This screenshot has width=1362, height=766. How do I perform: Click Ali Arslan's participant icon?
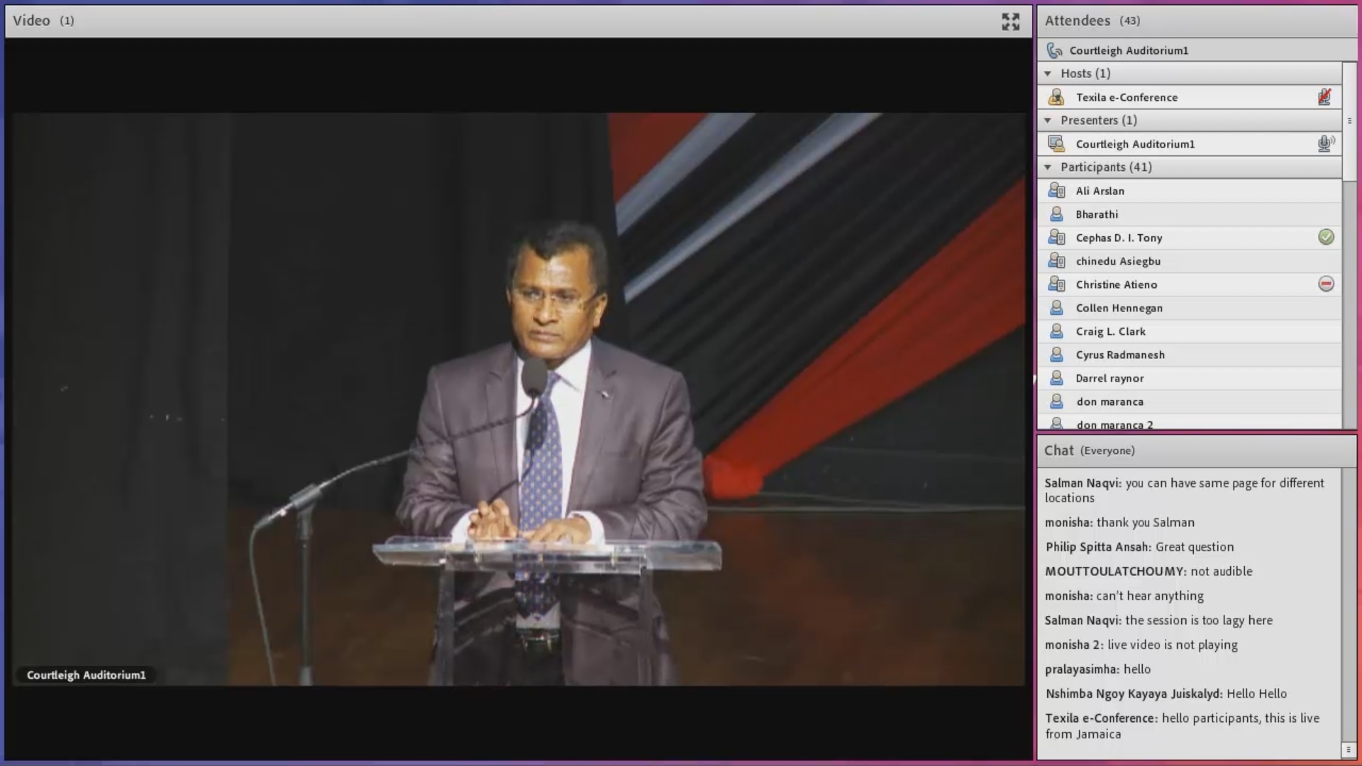pos(1056,191)
